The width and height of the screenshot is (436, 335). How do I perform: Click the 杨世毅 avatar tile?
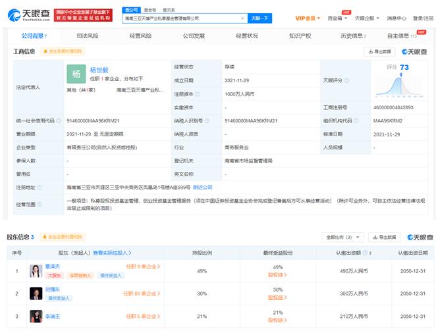pos(76,74)
